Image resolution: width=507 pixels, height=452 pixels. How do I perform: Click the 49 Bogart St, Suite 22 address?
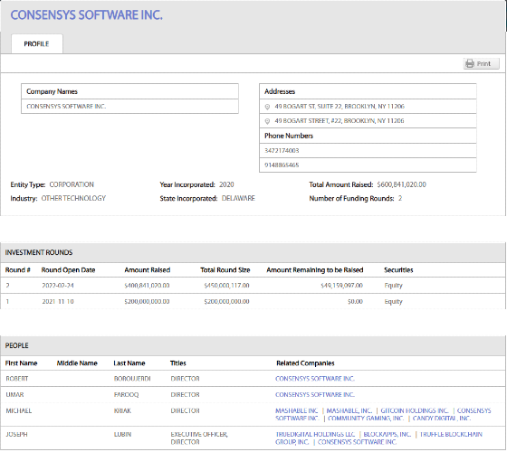pyautogui.click(x=340, y=107)
